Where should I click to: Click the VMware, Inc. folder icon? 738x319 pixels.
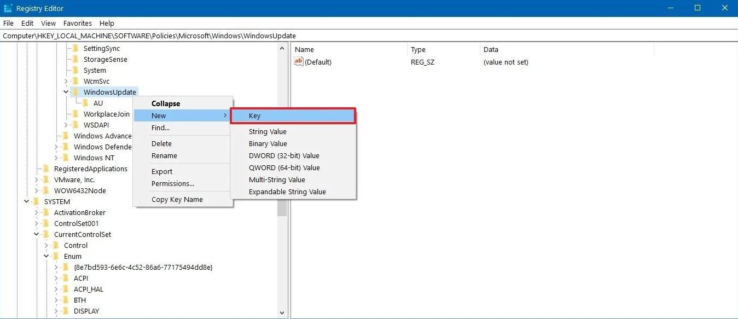tap(45, 179)
